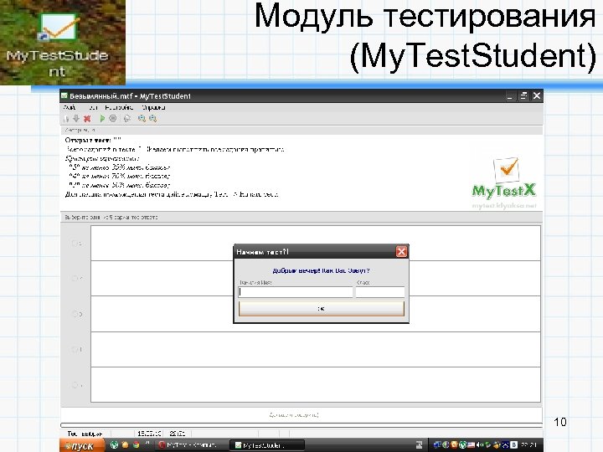Image resolution: width=603 pixels, height=452 pixels.
Task: Click the OK button in dialog
Action: point(321,309)
